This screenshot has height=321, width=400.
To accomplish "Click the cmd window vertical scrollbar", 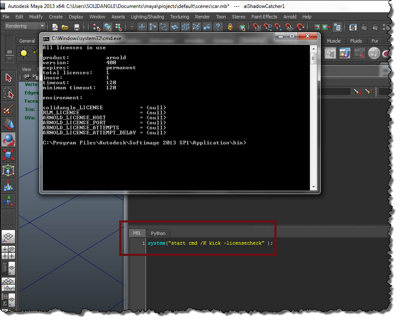I will coord(314,117).
